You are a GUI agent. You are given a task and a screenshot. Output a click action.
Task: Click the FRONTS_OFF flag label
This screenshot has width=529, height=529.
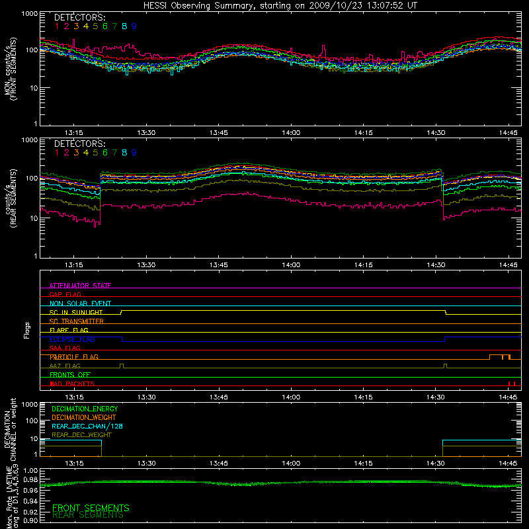click(70, 375)
